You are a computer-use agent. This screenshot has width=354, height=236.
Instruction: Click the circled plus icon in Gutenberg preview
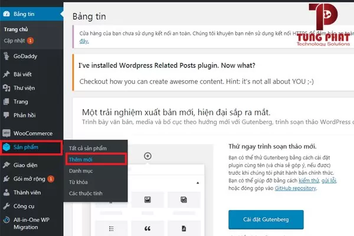[147, 156]
